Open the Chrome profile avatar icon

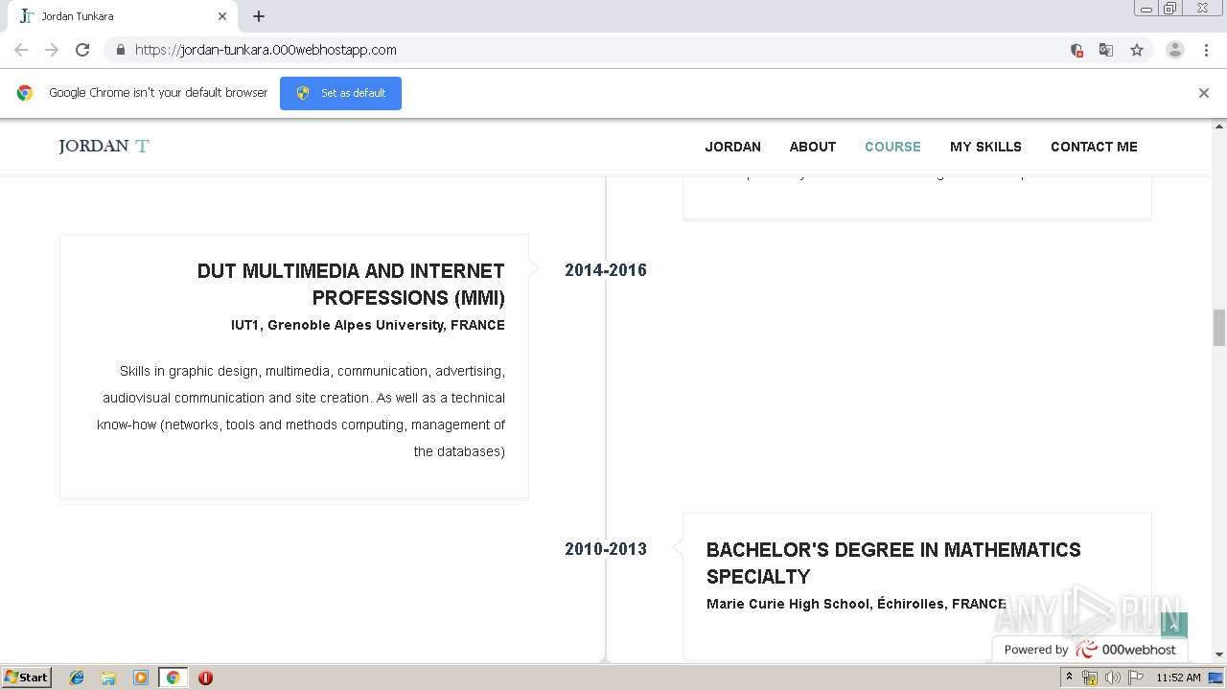tap(1175, 50)
